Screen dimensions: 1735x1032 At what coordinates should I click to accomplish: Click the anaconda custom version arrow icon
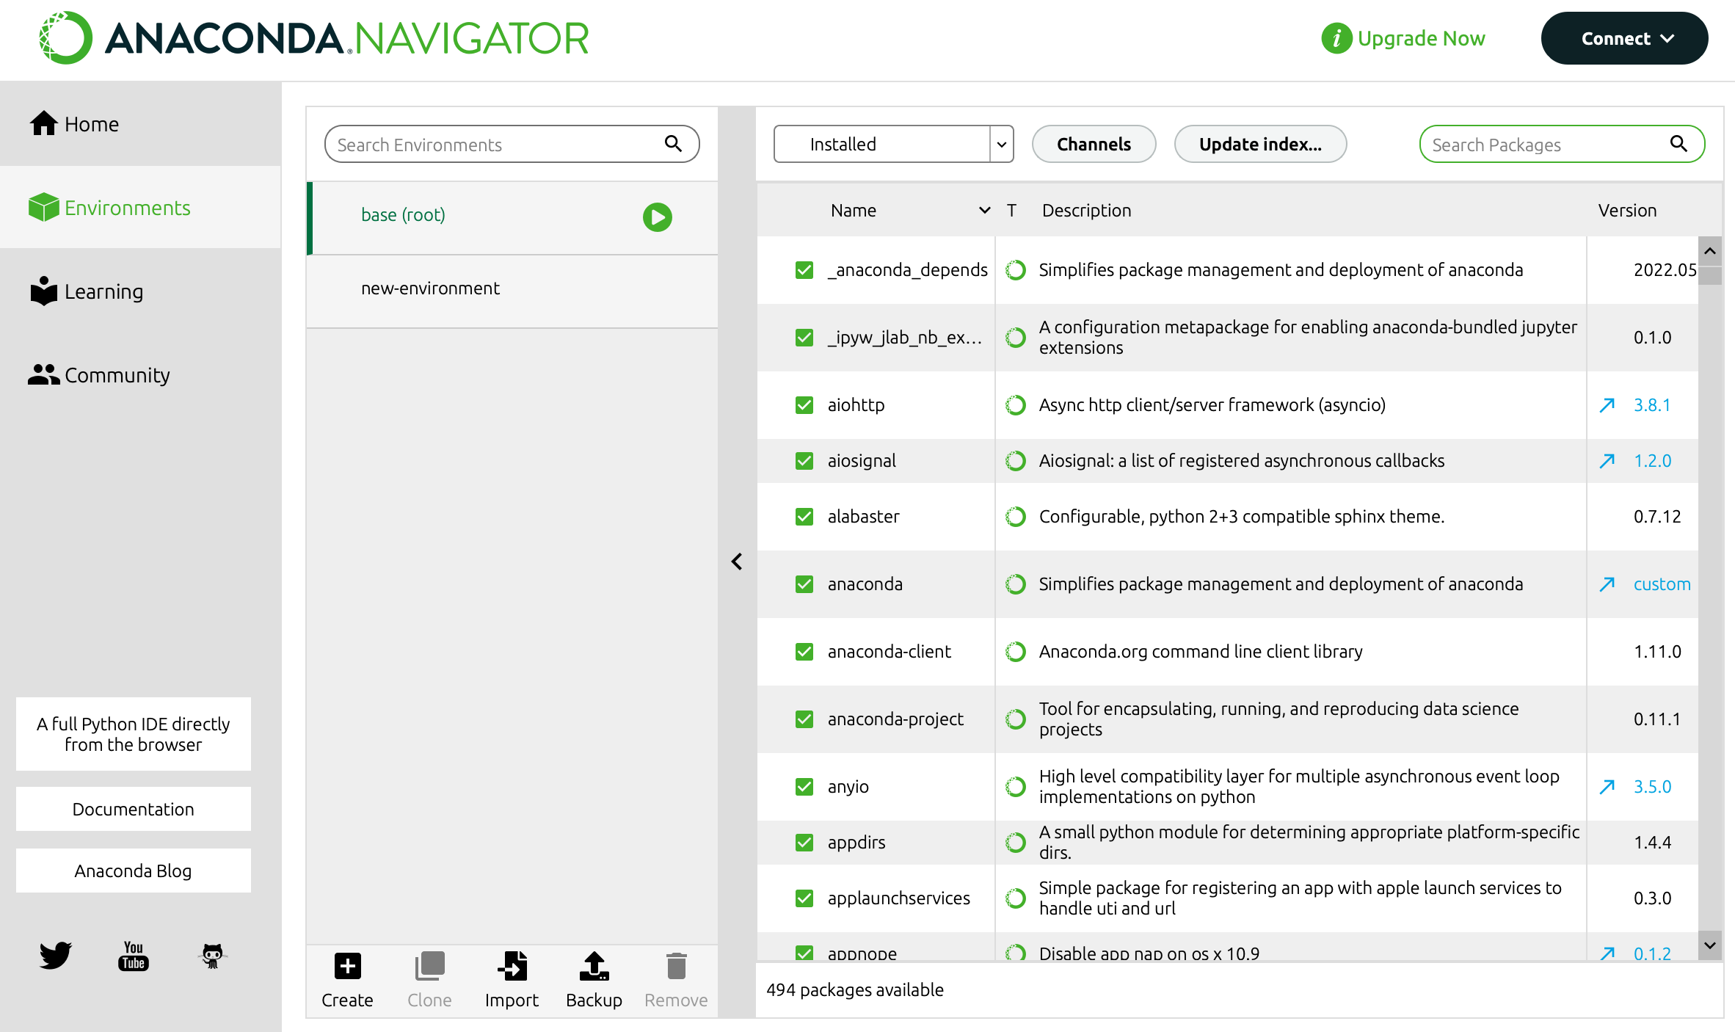click(x=1607, y=584)
